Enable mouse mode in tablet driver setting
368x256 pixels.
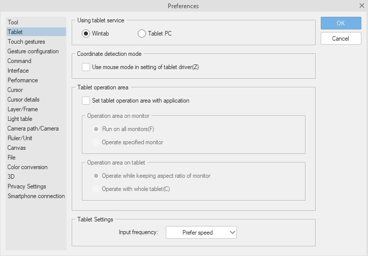click(x=86, y=67)
